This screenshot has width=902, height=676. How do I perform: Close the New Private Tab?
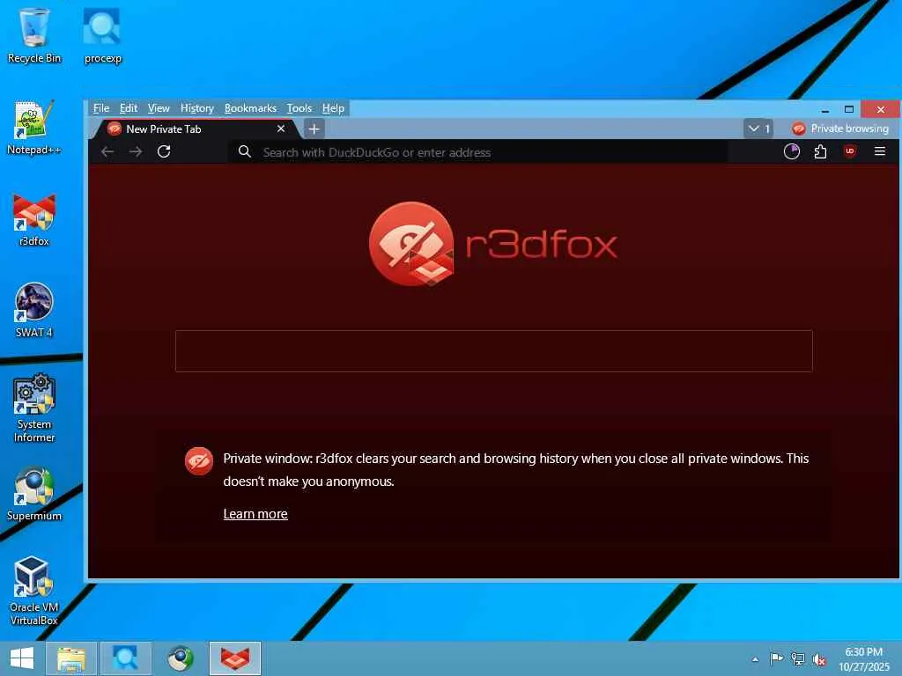281,129
